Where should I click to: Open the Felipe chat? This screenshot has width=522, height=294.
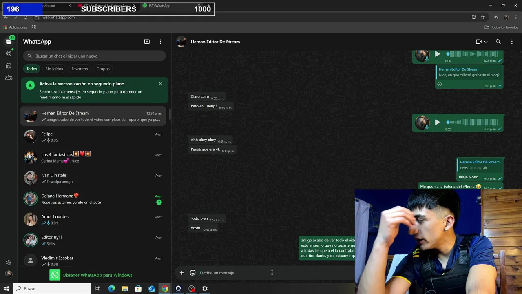93,137
